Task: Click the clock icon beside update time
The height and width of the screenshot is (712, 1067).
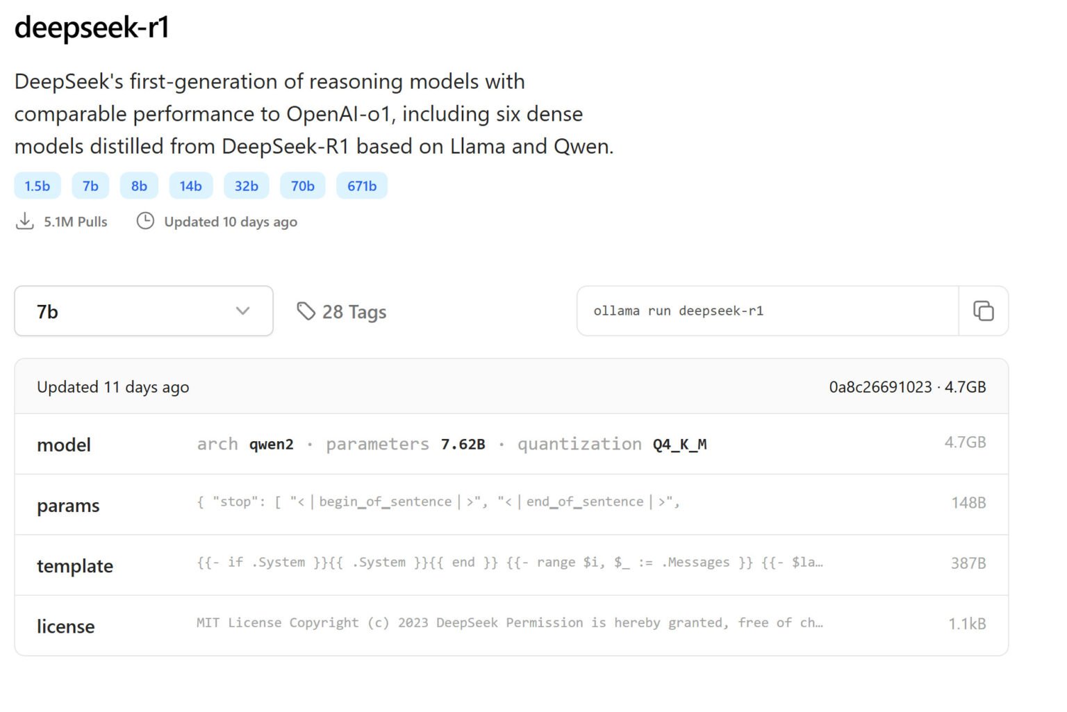Action: [x=145, y=221]
